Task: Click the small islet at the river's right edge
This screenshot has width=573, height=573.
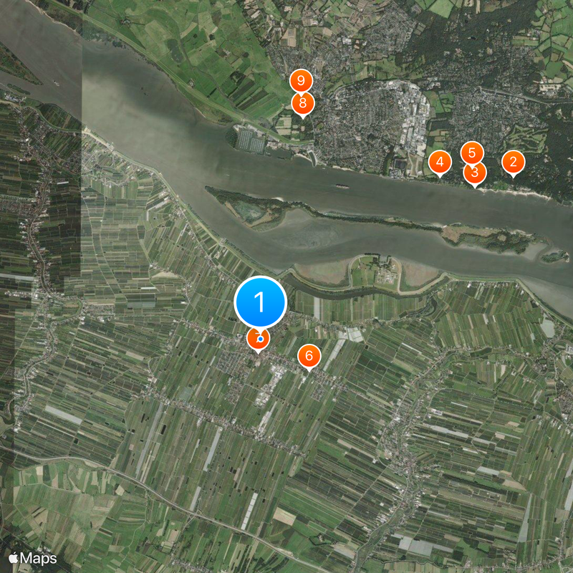Action: point(554,256)
